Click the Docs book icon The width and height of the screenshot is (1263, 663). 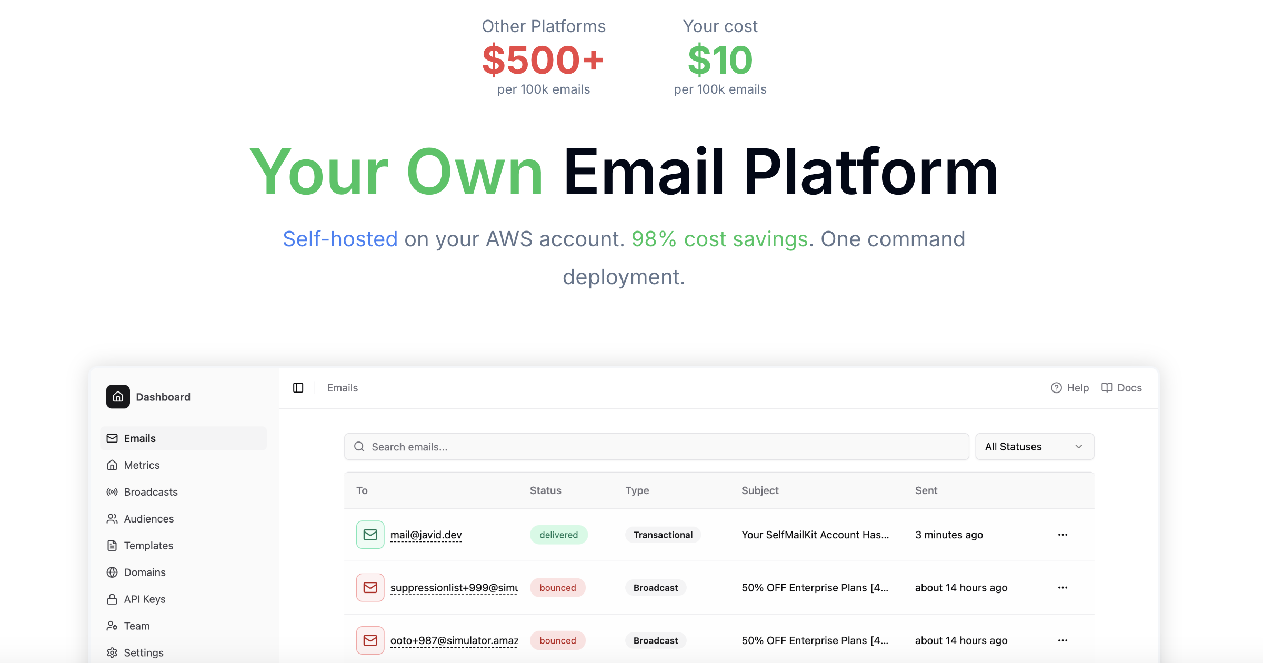point(1107,388)
